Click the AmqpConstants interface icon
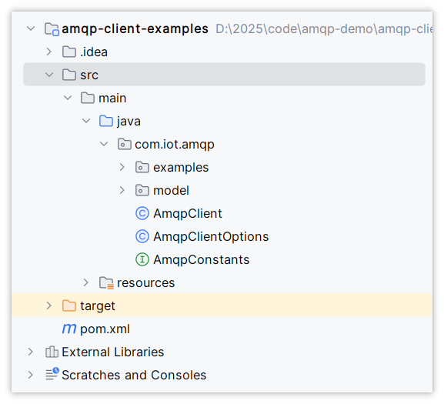This screenshot has height=404, width=444. click(x=142, y=259)
